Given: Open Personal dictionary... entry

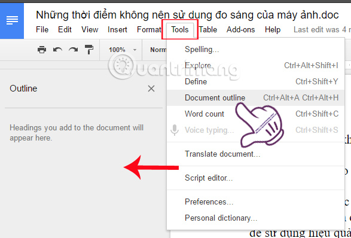Looking at the screenshot, I should click(256, 218).
